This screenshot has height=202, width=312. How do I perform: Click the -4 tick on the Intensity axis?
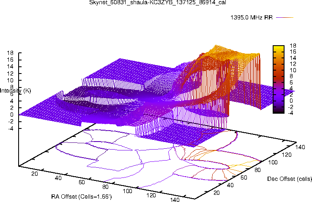[11, 128]
